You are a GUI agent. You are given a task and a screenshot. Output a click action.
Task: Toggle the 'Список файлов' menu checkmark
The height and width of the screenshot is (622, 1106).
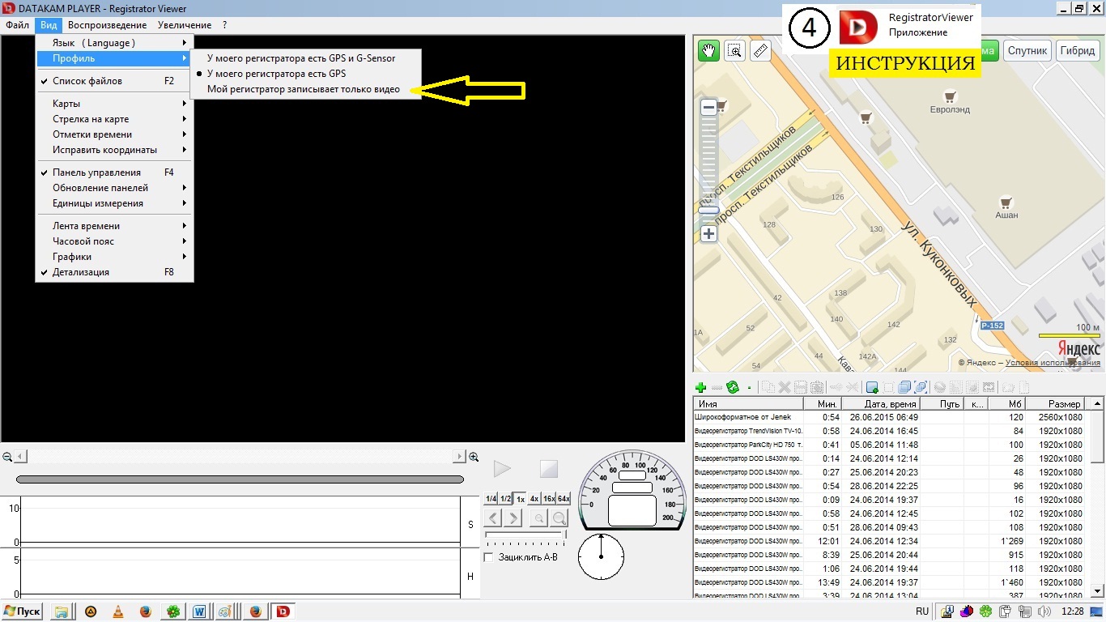pyautogui.click(x=87, y=81)
